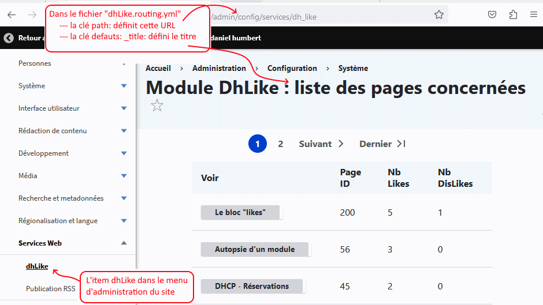This screenshot has width=543, height=305.
Task: Click page ID value 45
Action: coord(345,287)
